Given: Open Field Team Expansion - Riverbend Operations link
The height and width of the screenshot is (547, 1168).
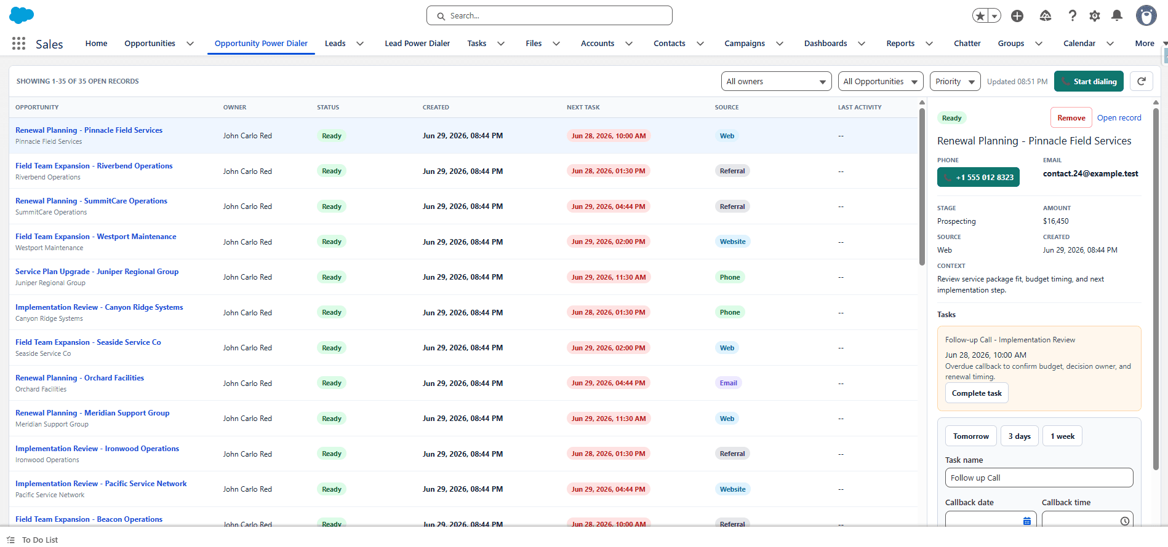Looking at the screenshot, I should click(94, 165).
